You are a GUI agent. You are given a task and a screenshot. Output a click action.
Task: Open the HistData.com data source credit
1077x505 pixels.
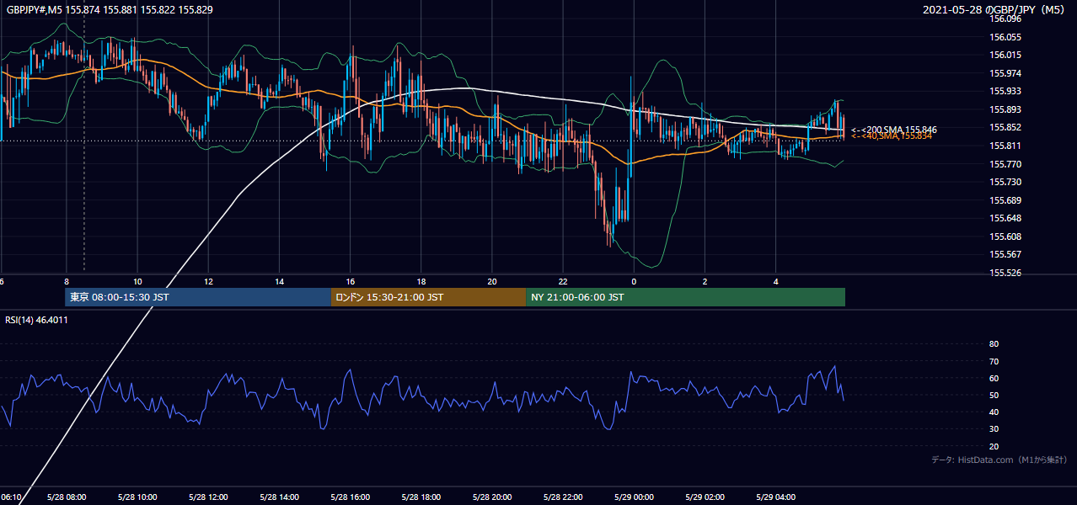[x=1000, y=460]
